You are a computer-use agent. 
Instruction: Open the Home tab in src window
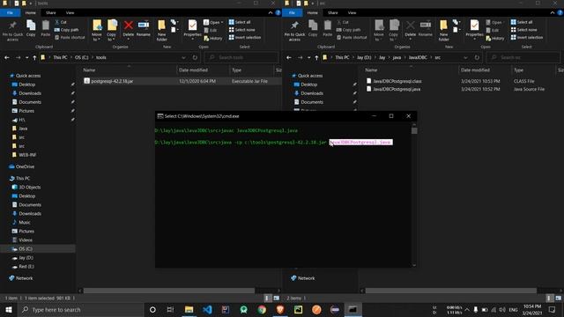313,12
